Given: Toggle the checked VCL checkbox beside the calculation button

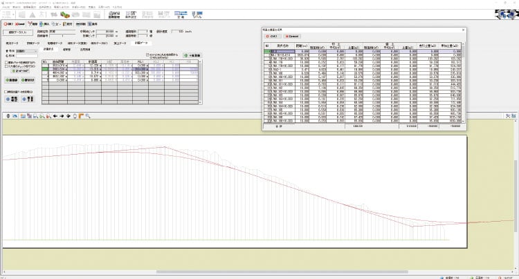Looking at the screenshot, I should click(x=147, y=55).
